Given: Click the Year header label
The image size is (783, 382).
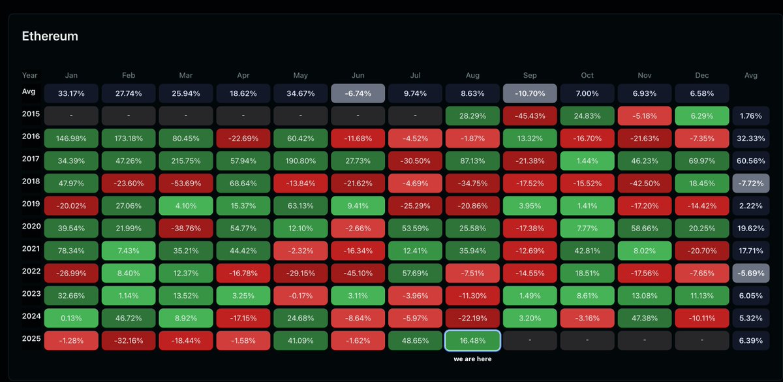Looking at the screenshot, I should 30,76.
